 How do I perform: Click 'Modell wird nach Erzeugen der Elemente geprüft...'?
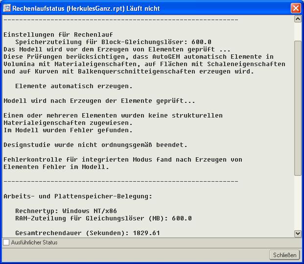[99, 101]
